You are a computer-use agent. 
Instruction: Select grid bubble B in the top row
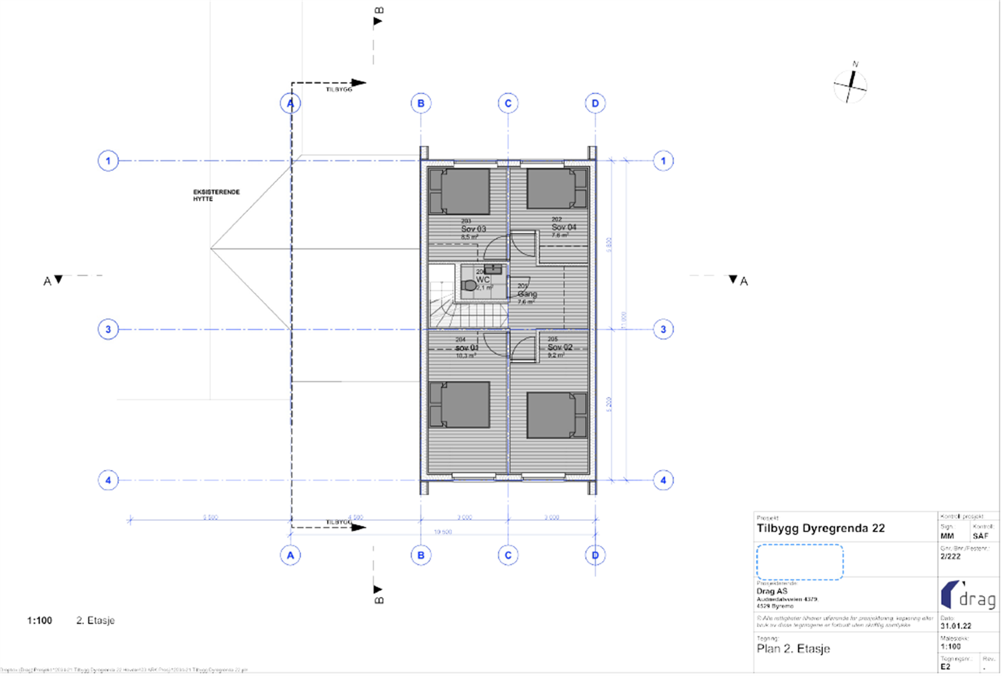[421, 103]
